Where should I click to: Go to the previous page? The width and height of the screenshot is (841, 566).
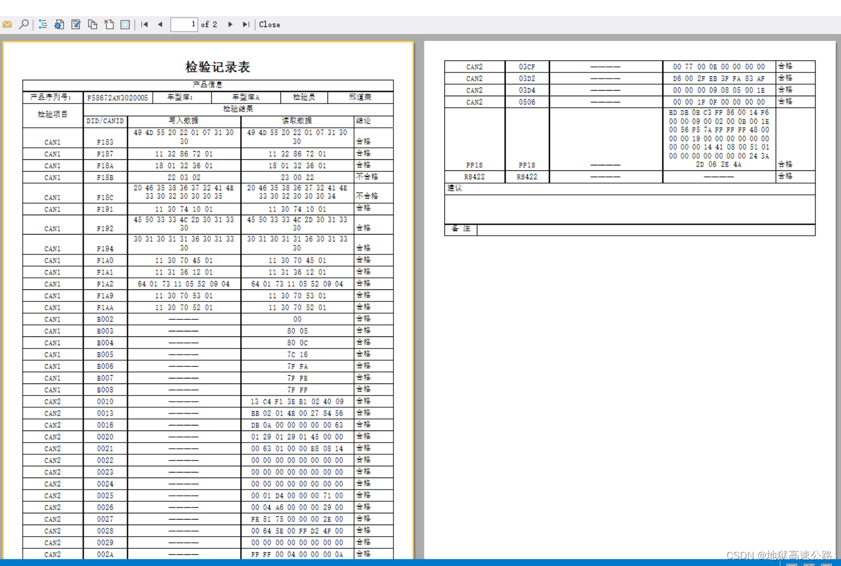coord(160,24)
